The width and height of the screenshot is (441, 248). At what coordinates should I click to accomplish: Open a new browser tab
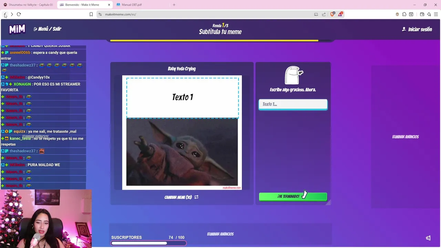[174, 5]
